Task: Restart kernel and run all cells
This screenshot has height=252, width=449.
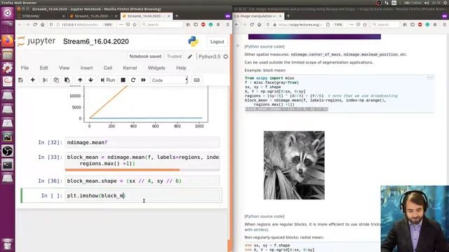Action: 143,80
